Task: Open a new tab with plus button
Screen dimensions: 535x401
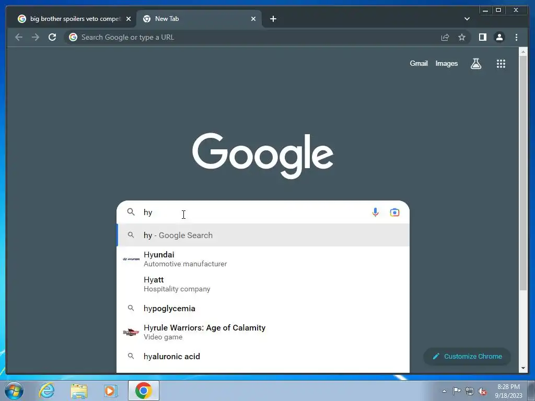Action: pyautogui.click(x=273, y=19)
